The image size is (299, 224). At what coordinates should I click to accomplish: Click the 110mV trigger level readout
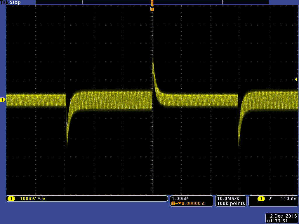(x=288, y=199)
